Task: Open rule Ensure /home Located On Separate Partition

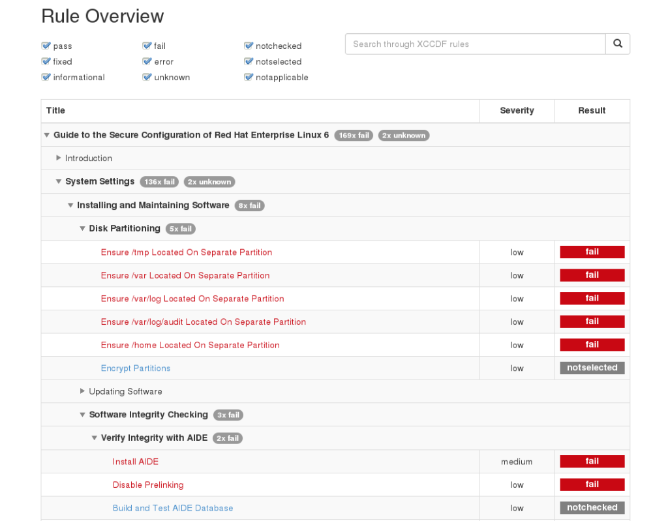Action: (190, 345)
